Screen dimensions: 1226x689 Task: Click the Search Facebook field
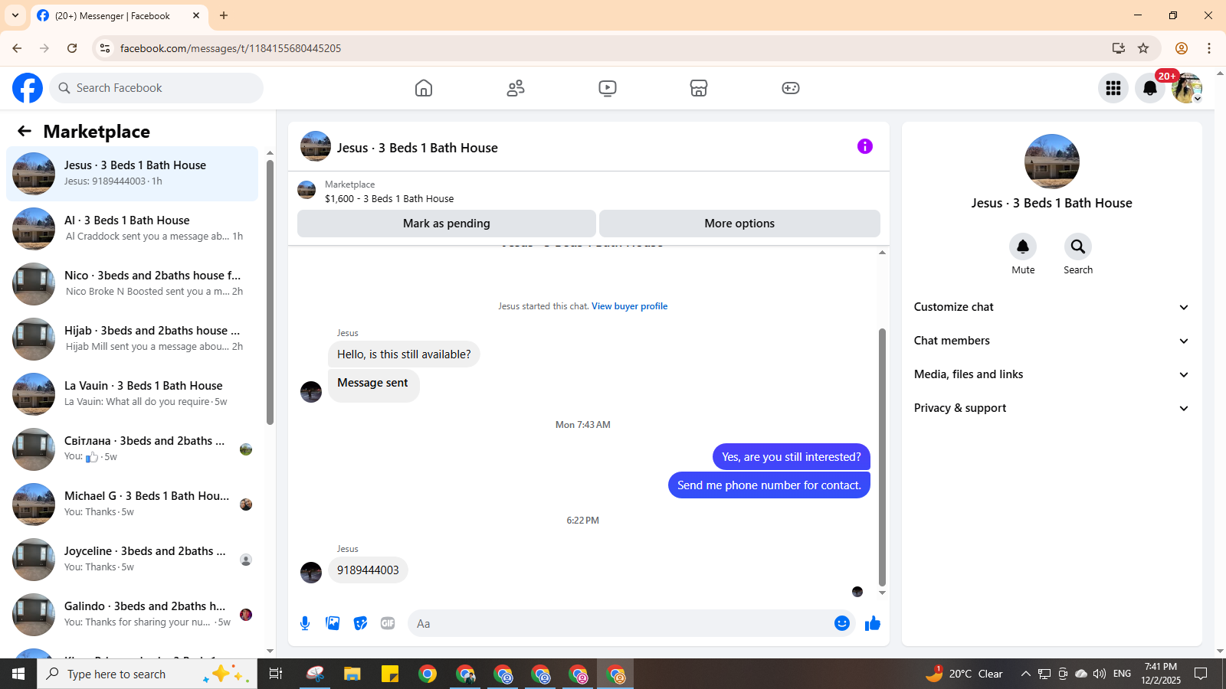(x=156, y=88)
